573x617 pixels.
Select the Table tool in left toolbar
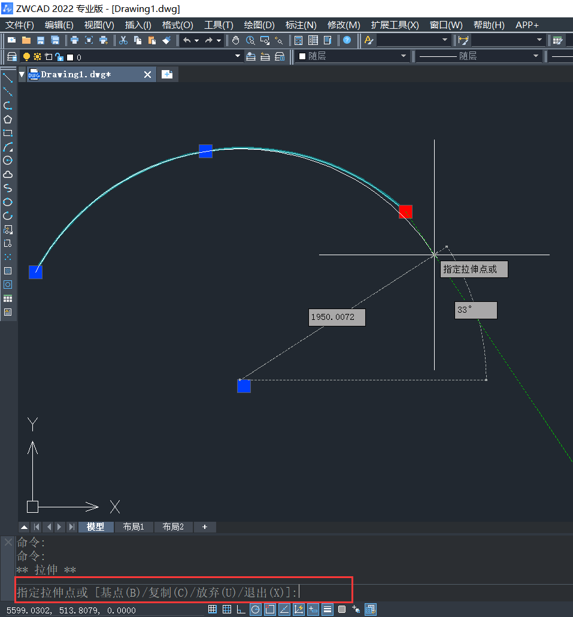(x=8, y=298)
